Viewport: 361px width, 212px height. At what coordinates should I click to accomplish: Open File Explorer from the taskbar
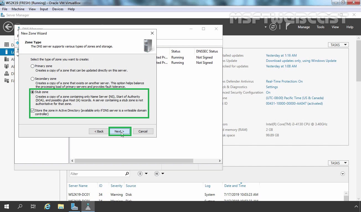click(61, 206)
